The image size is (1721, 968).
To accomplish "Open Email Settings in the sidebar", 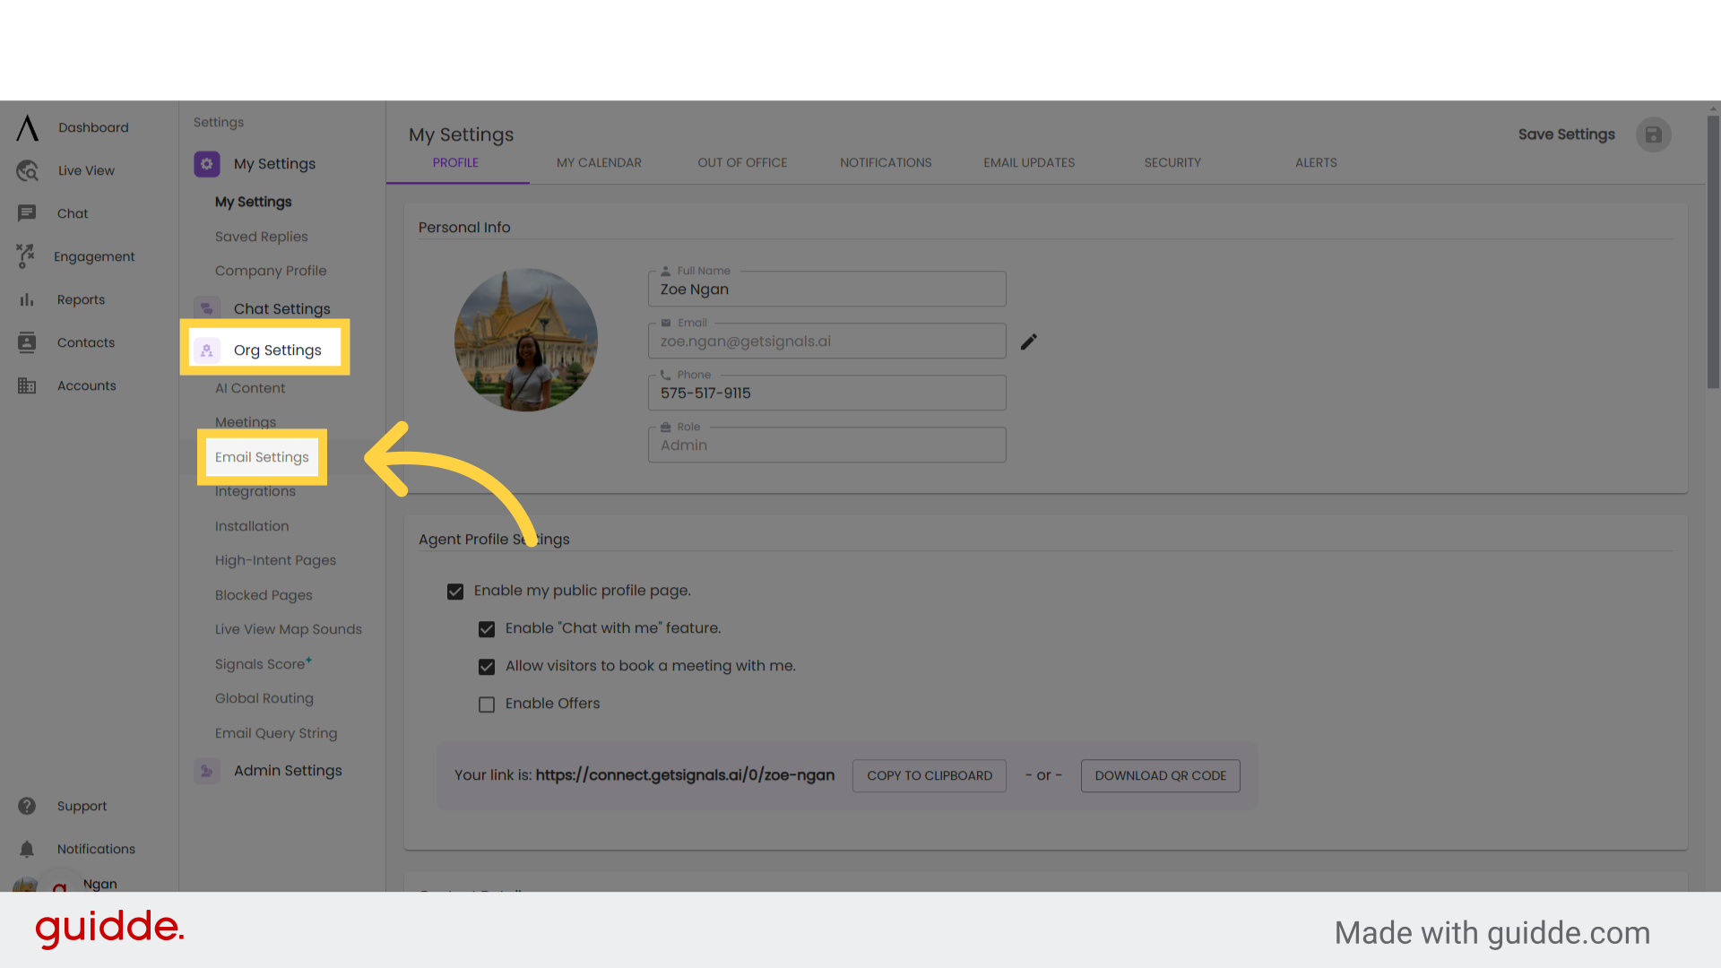I will pyautogui.click(x=262, y=457).
